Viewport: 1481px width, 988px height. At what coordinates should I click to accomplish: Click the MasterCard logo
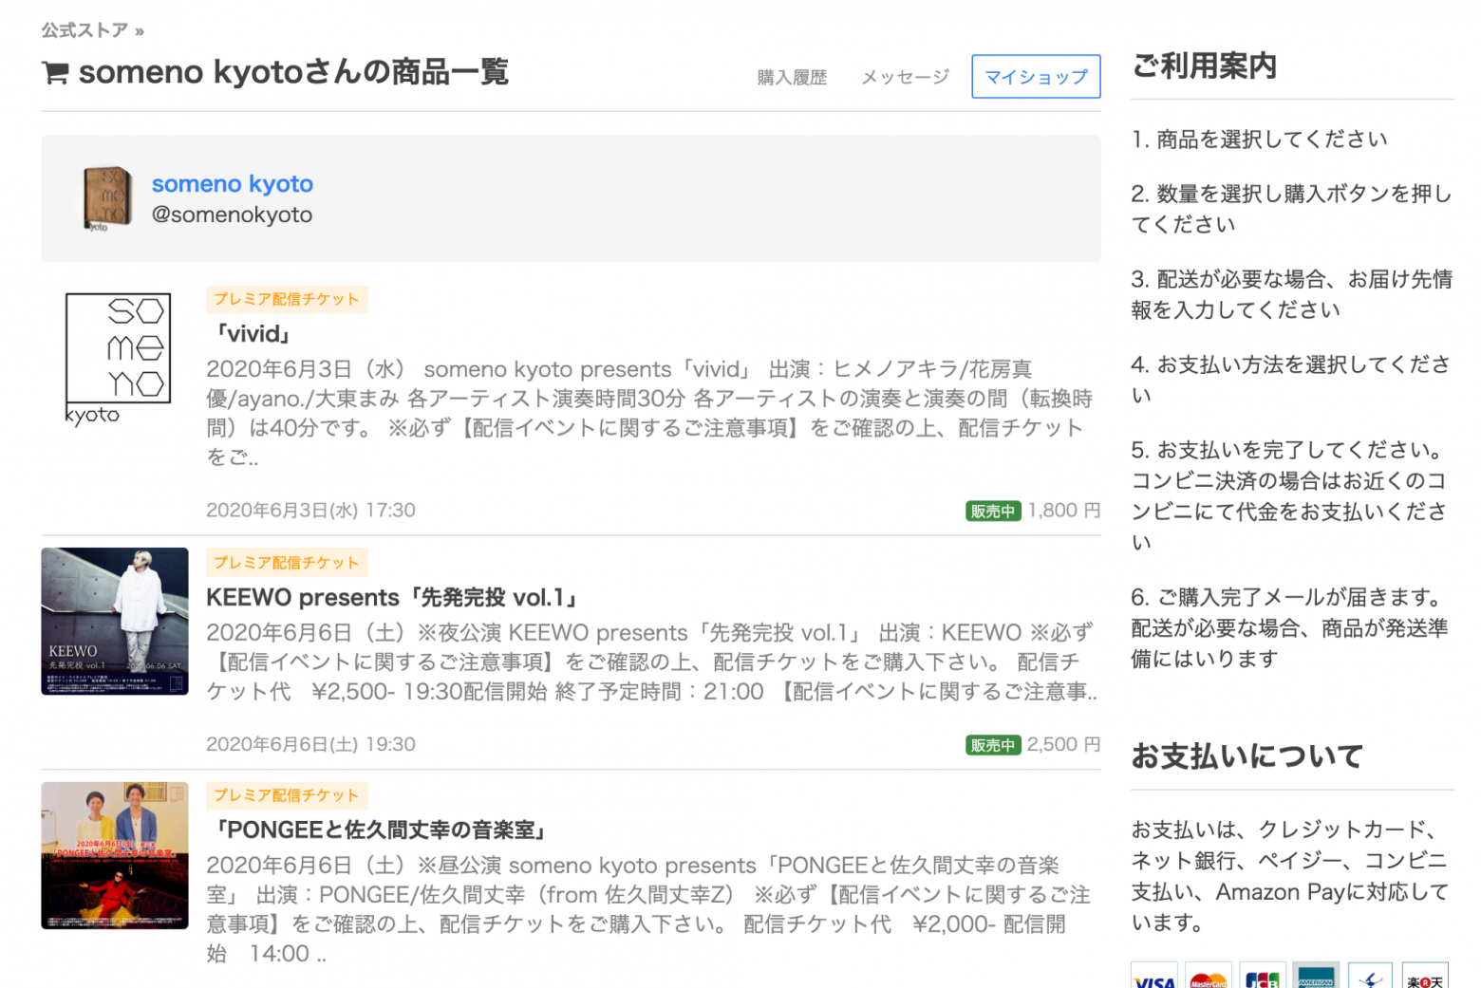pyautogui.click(x=1209, y=976)
